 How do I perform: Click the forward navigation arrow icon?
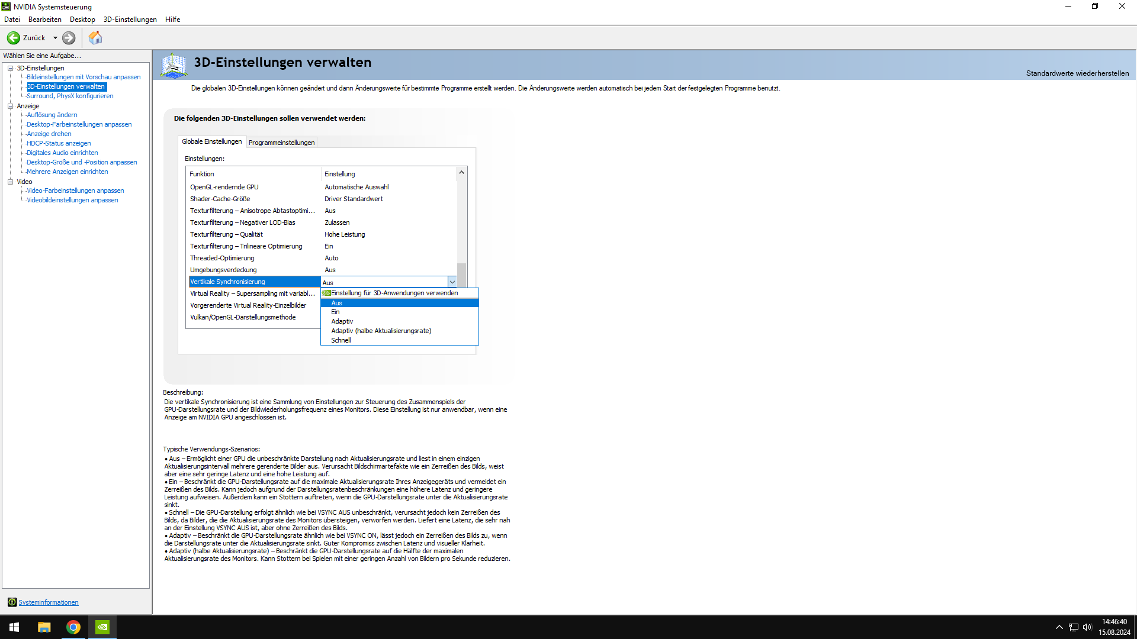point(69,38)
